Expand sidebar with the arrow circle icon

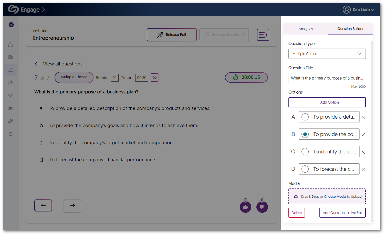[x=11, y=25]
